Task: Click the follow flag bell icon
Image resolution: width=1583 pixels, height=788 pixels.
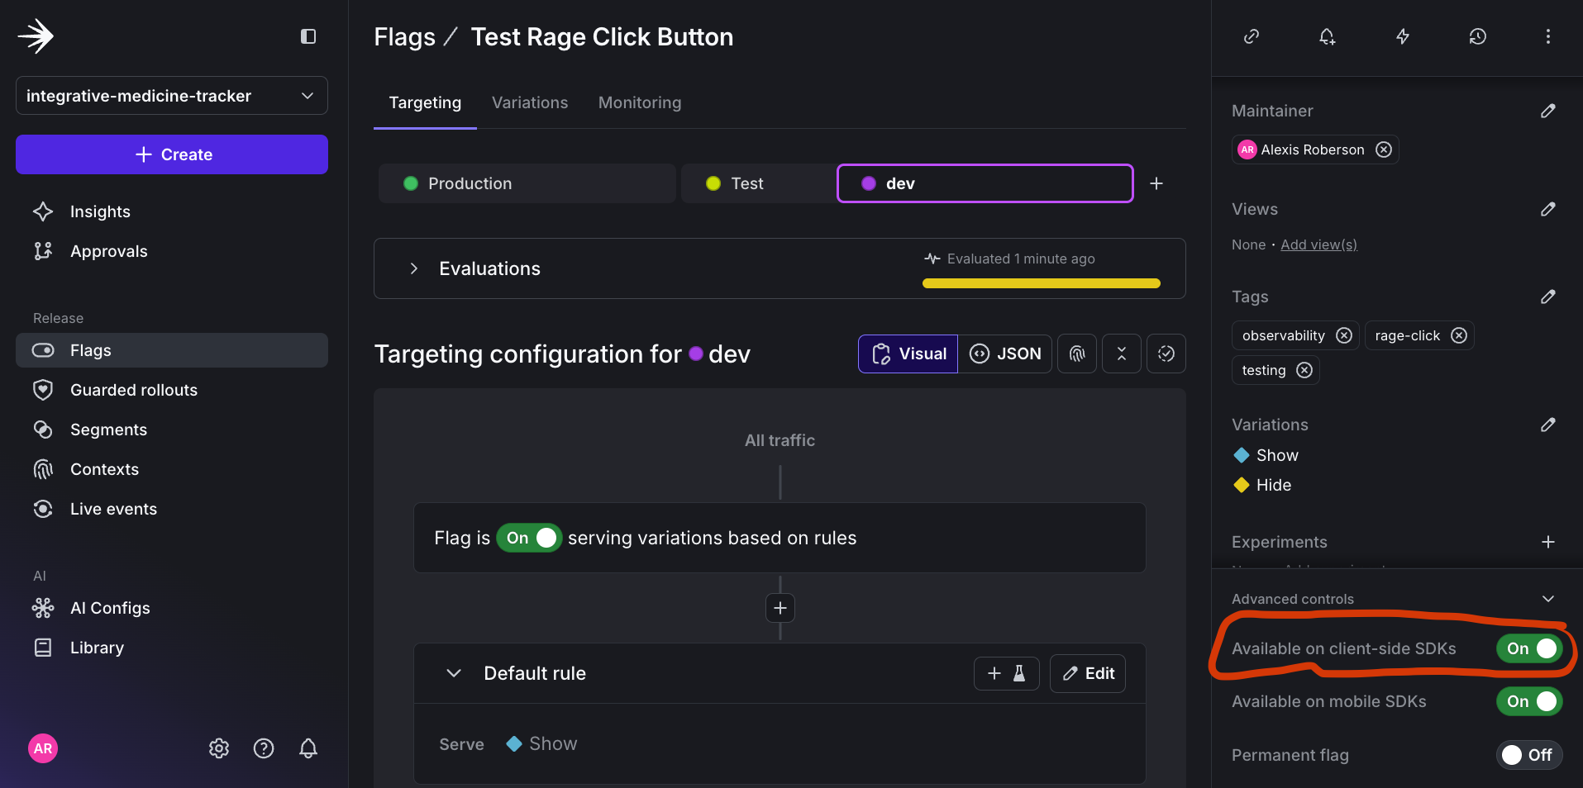Action: (x=1327, y=36)
